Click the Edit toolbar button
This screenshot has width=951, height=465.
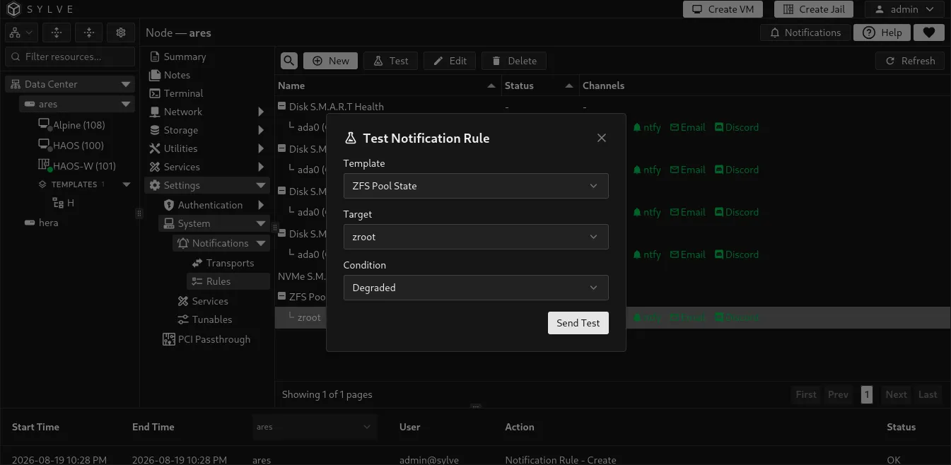coord(450,61)
